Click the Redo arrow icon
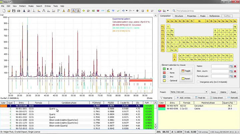Image resolution: width=240 pixels, height=134 pixels. pos(130,11)
